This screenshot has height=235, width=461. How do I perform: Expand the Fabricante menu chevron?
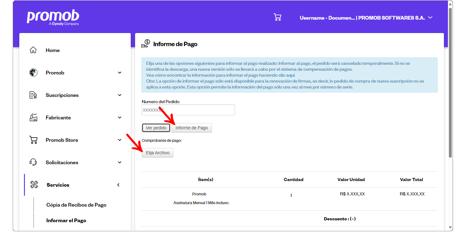[120, 117]
